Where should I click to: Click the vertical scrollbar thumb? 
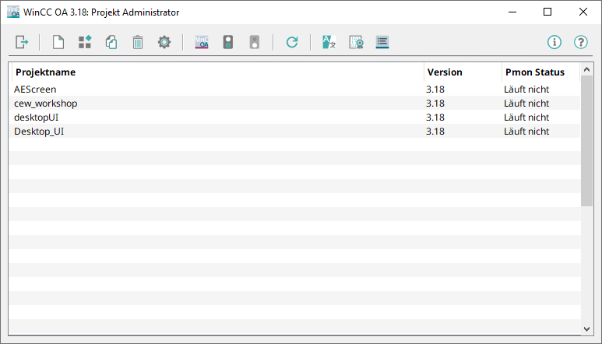(586, 141)
